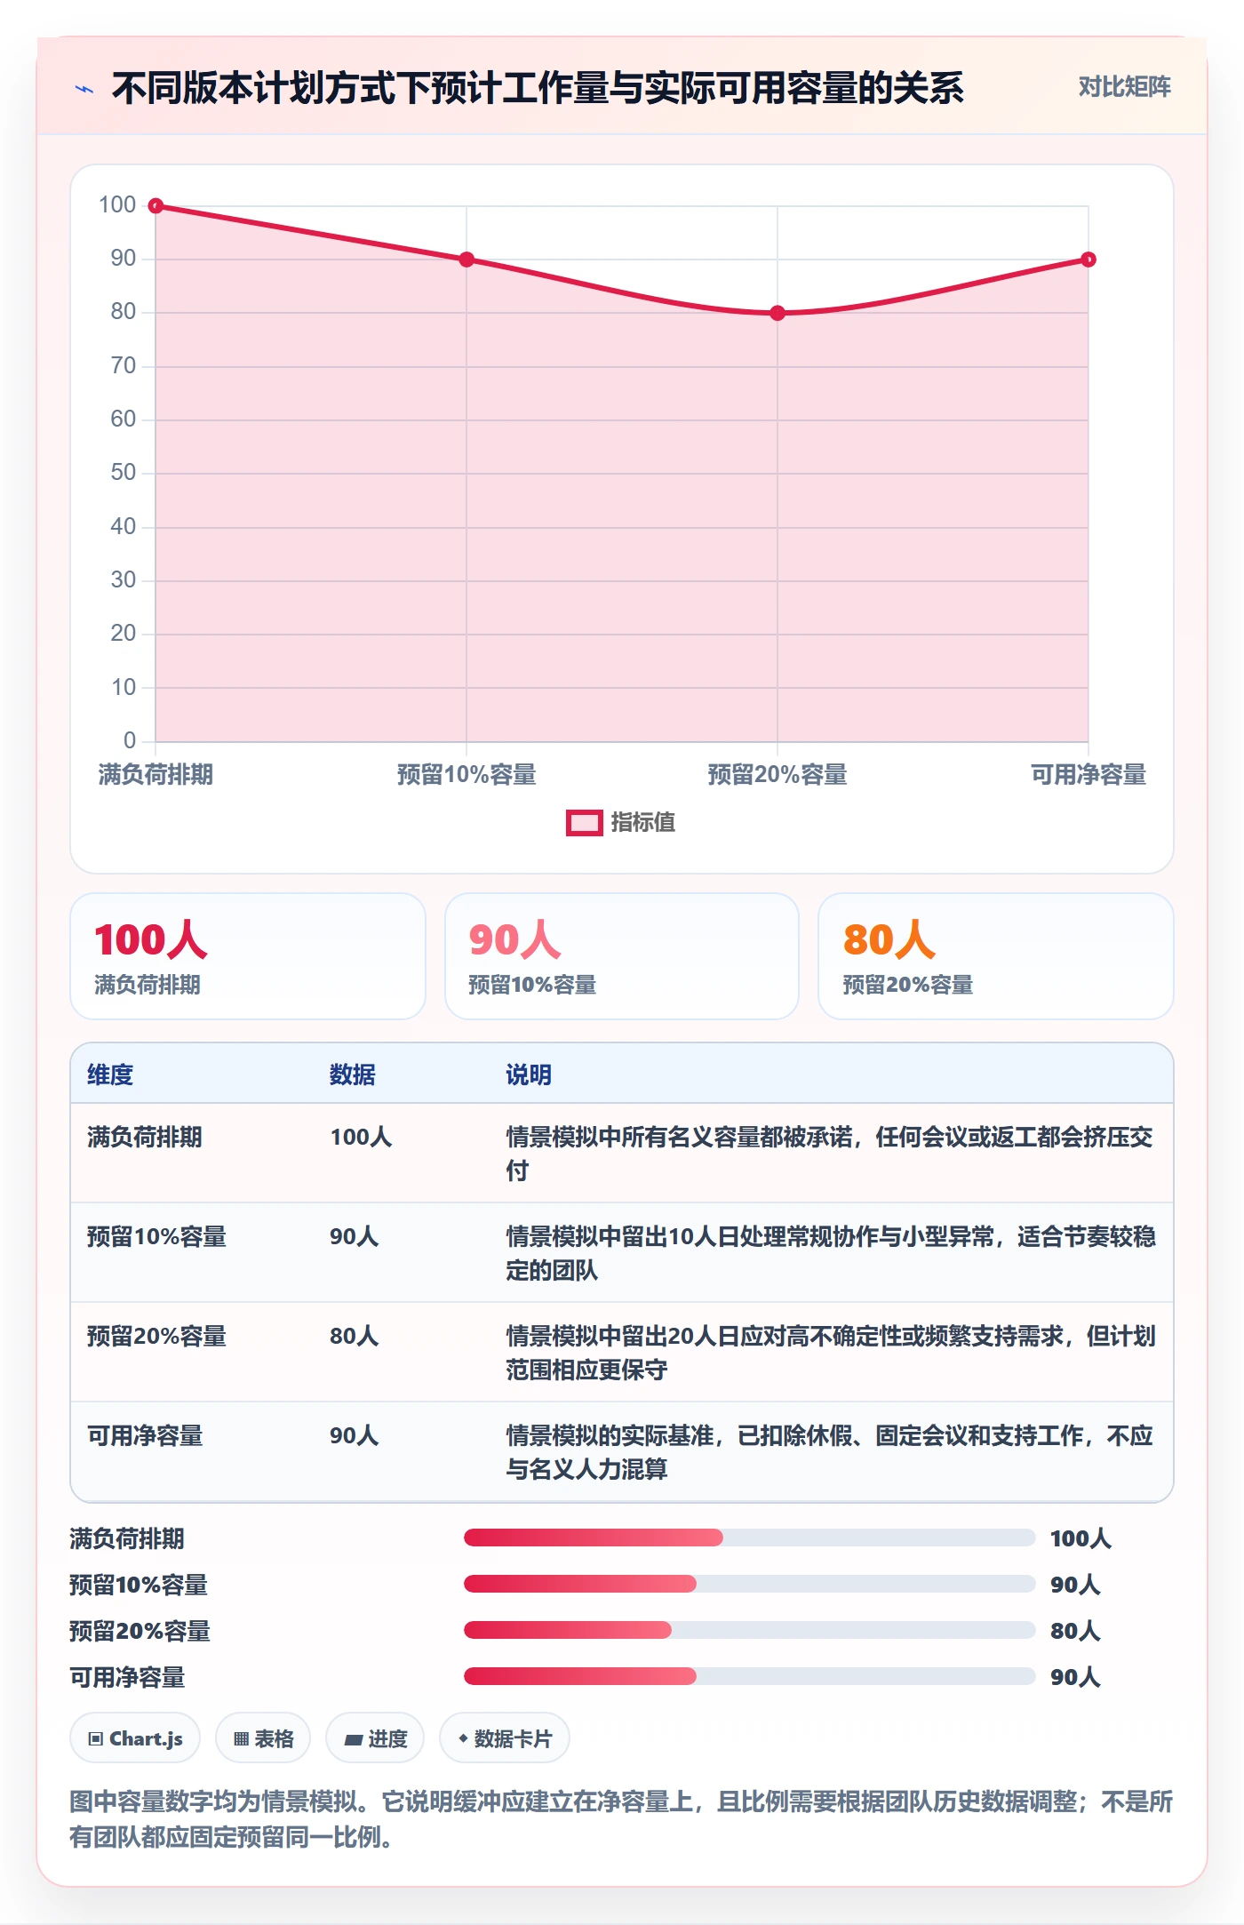Click the footer note starting 图中容量数字均为情景模拟
The height and width of the screenshot is (1925, 1244).
pos(622,1819)
